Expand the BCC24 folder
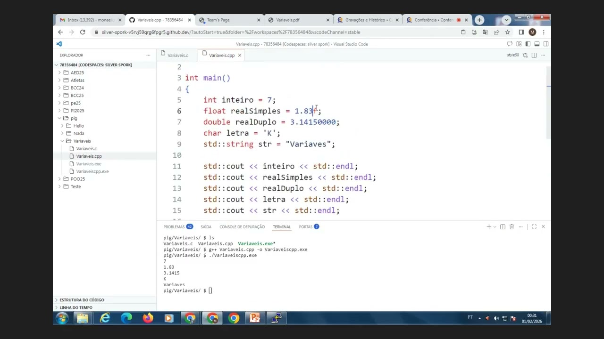Image resolution: width=604 pixels, height=339 pixels. coord(77,88)
